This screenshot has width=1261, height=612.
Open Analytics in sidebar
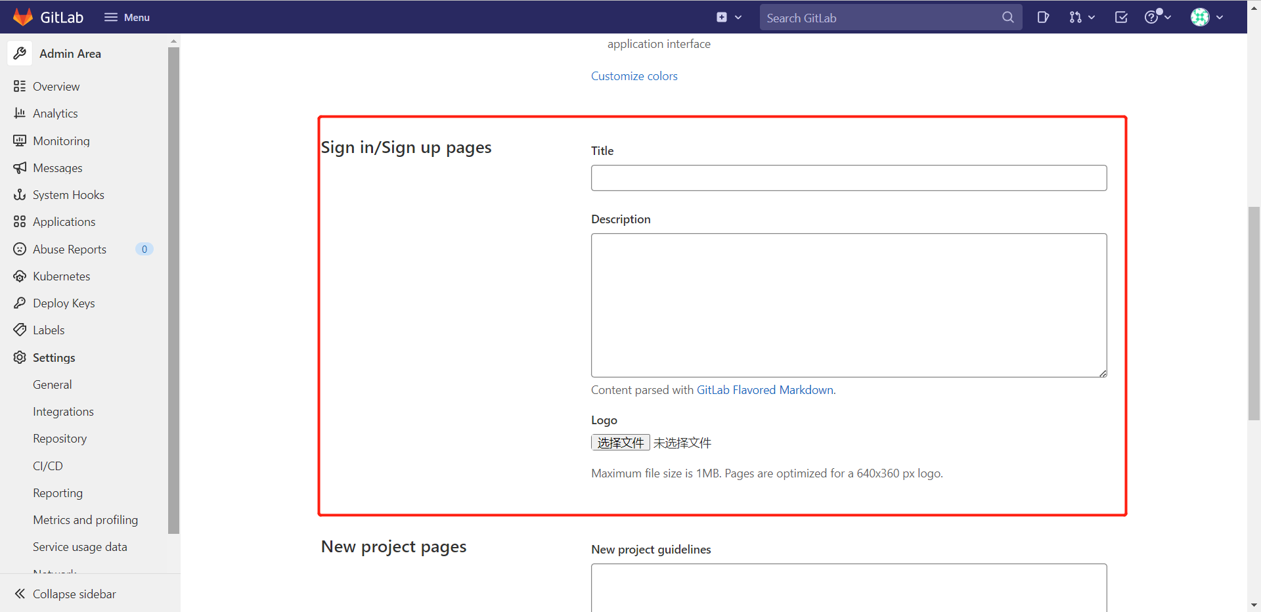click(x=55, y=114)
